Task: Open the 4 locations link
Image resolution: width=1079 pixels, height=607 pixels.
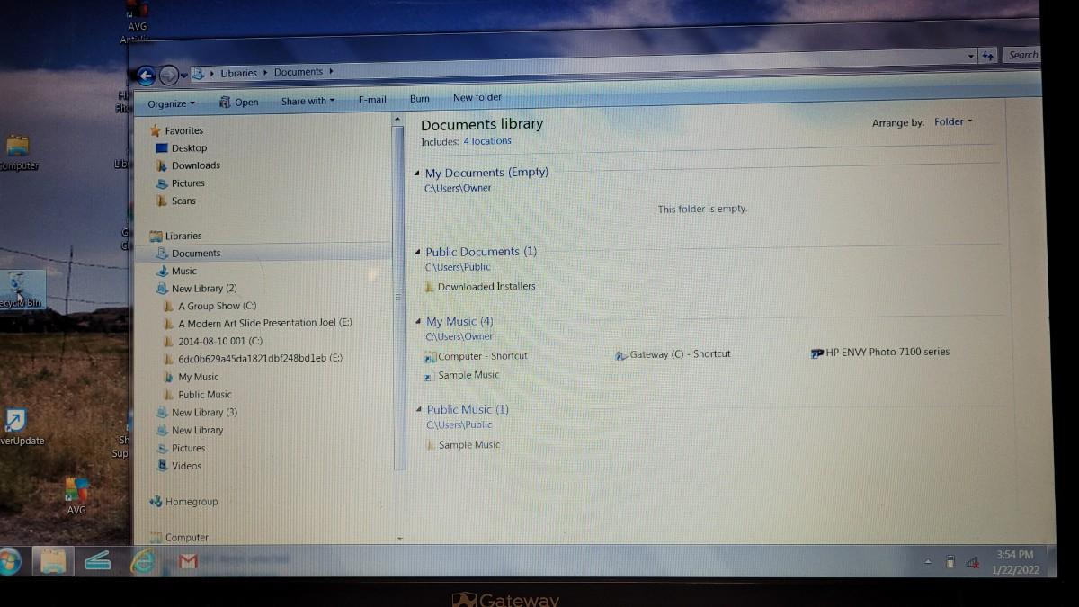Action: click(487, 141)
